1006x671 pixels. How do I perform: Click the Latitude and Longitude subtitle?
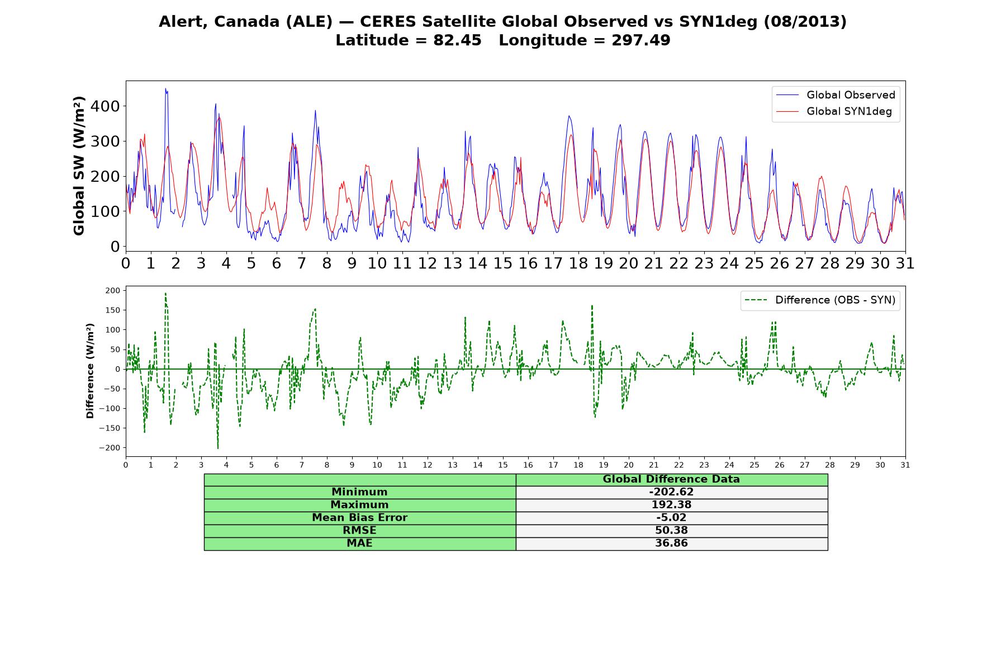click(x=502, y=40)
